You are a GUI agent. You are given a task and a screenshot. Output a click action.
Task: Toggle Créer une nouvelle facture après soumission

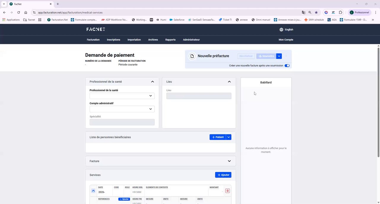pyautogui.click(x=287, y=66)
